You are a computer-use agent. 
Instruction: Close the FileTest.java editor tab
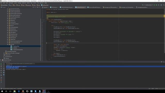coord(58,7)
